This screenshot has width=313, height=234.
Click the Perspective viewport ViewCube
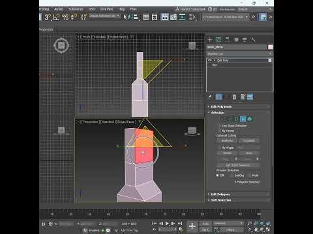pos(192,131)
